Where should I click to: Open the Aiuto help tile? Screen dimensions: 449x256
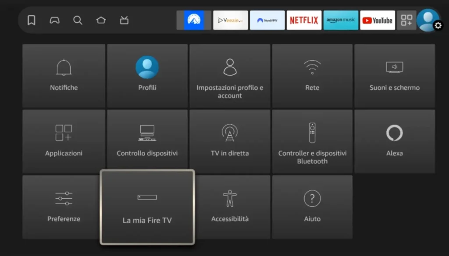point(312,207)
